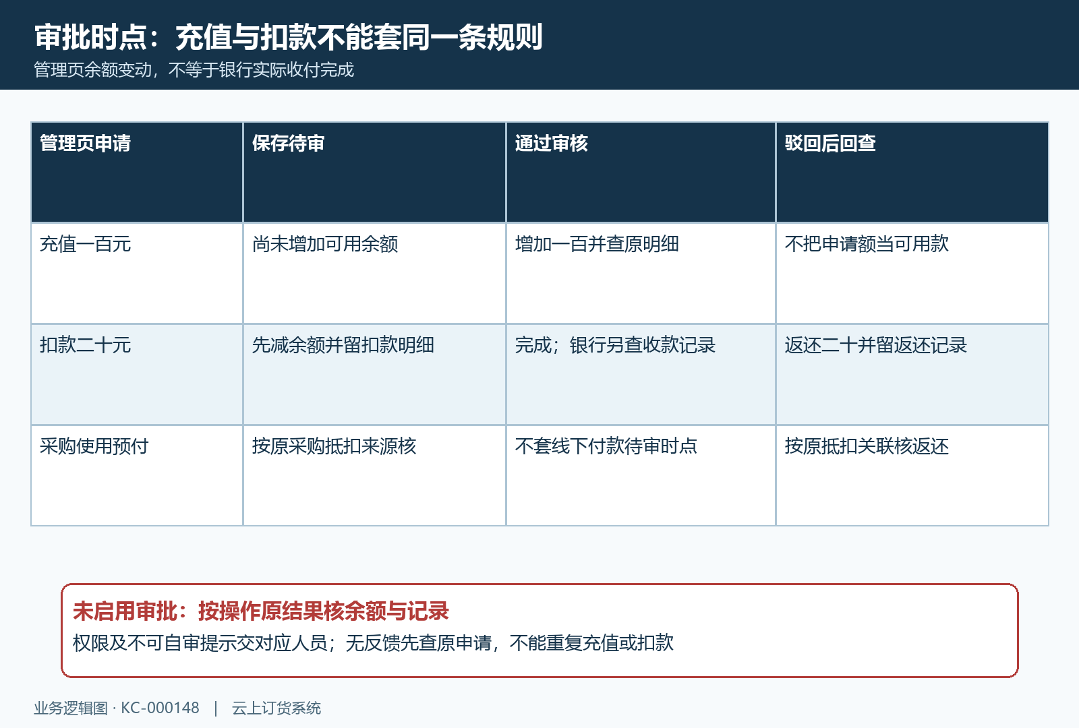Click the cell 先减余额并留扣款明细
Viewport: 1079px width, 728px height.
(374, 375)
